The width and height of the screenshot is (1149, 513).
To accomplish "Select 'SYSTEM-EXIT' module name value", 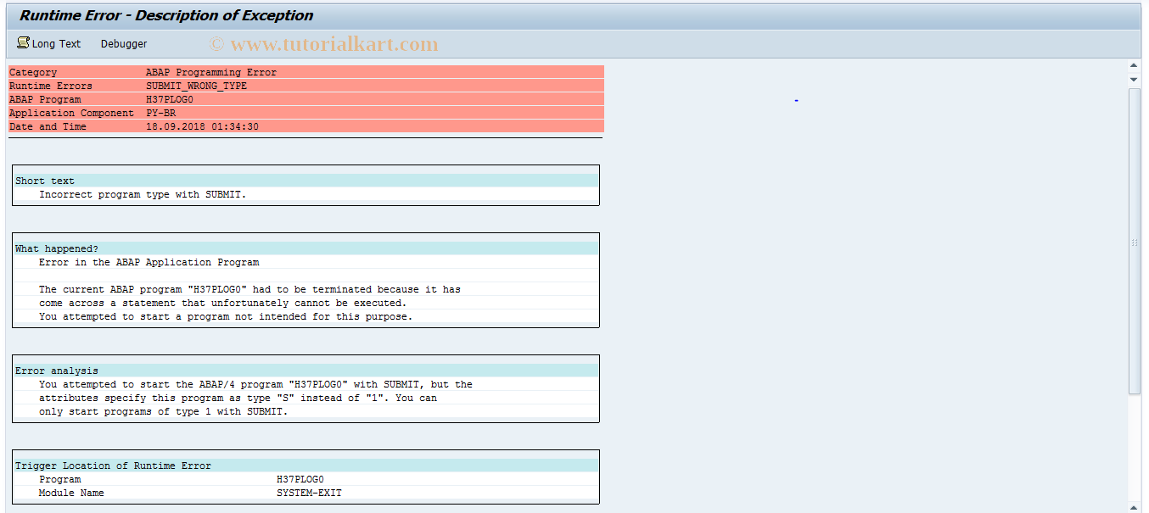I will 310,493.
